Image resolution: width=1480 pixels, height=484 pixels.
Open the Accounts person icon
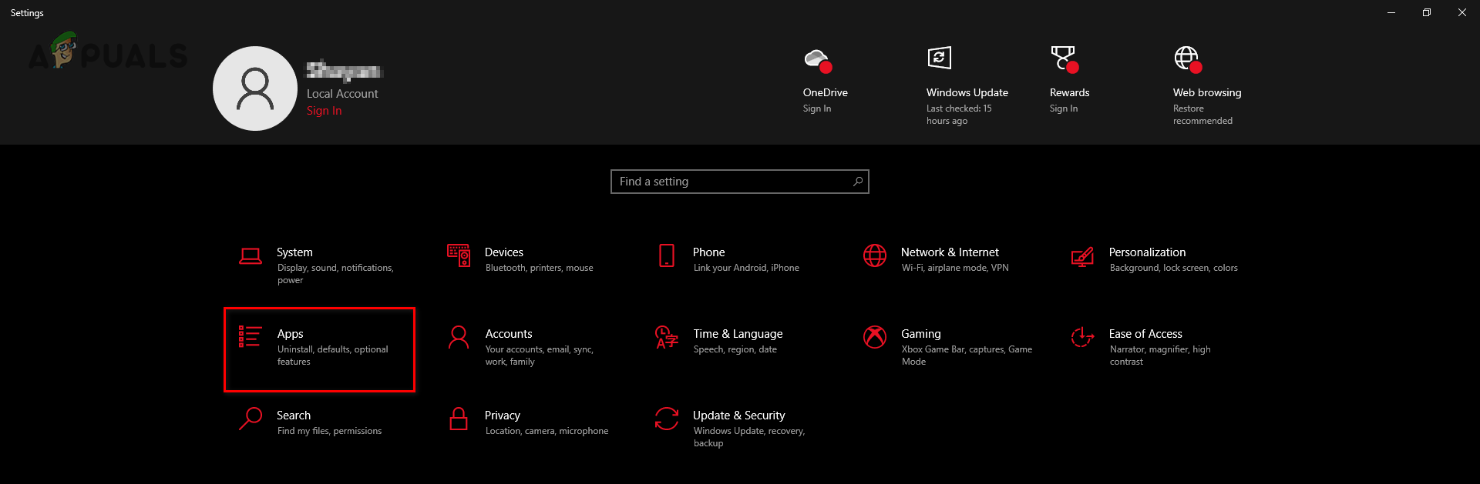pyautogui.click(x=459, y=337)
